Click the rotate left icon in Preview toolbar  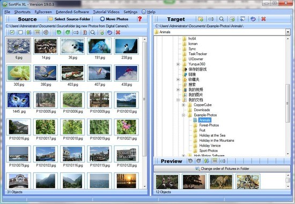[190, 161]
